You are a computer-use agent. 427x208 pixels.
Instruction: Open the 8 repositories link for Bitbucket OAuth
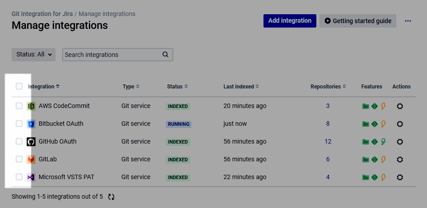pyautogui.click(x=328, y=124)
